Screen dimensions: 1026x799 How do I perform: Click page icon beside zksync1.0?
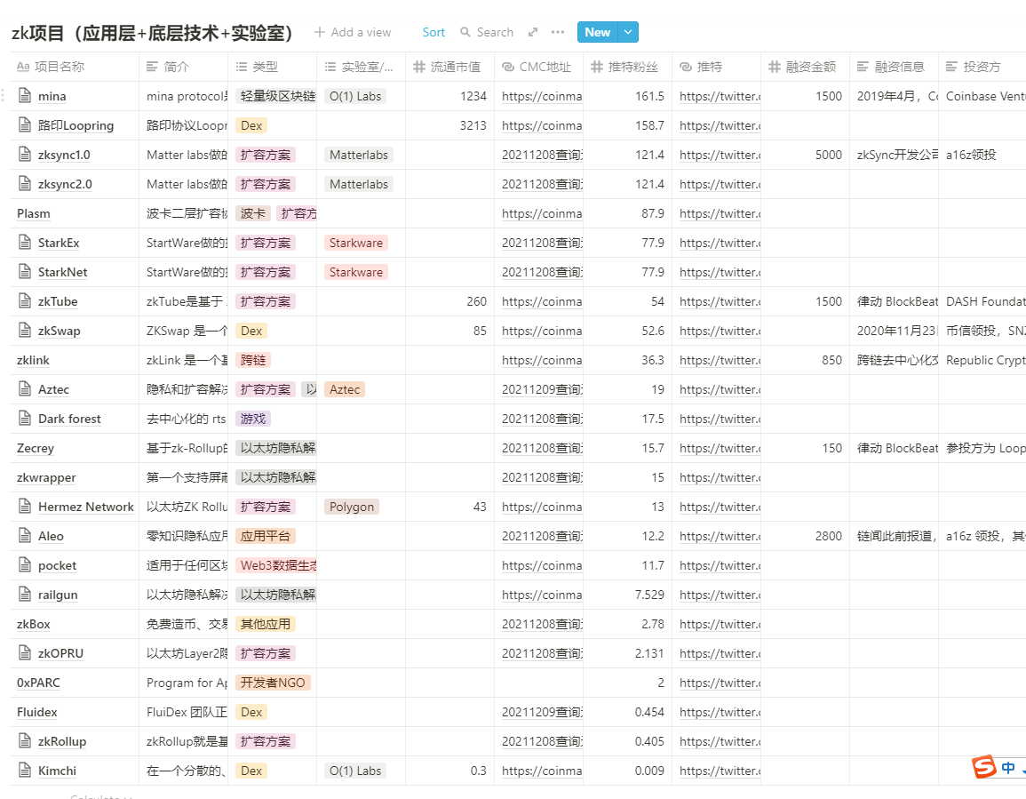point(25,155)
